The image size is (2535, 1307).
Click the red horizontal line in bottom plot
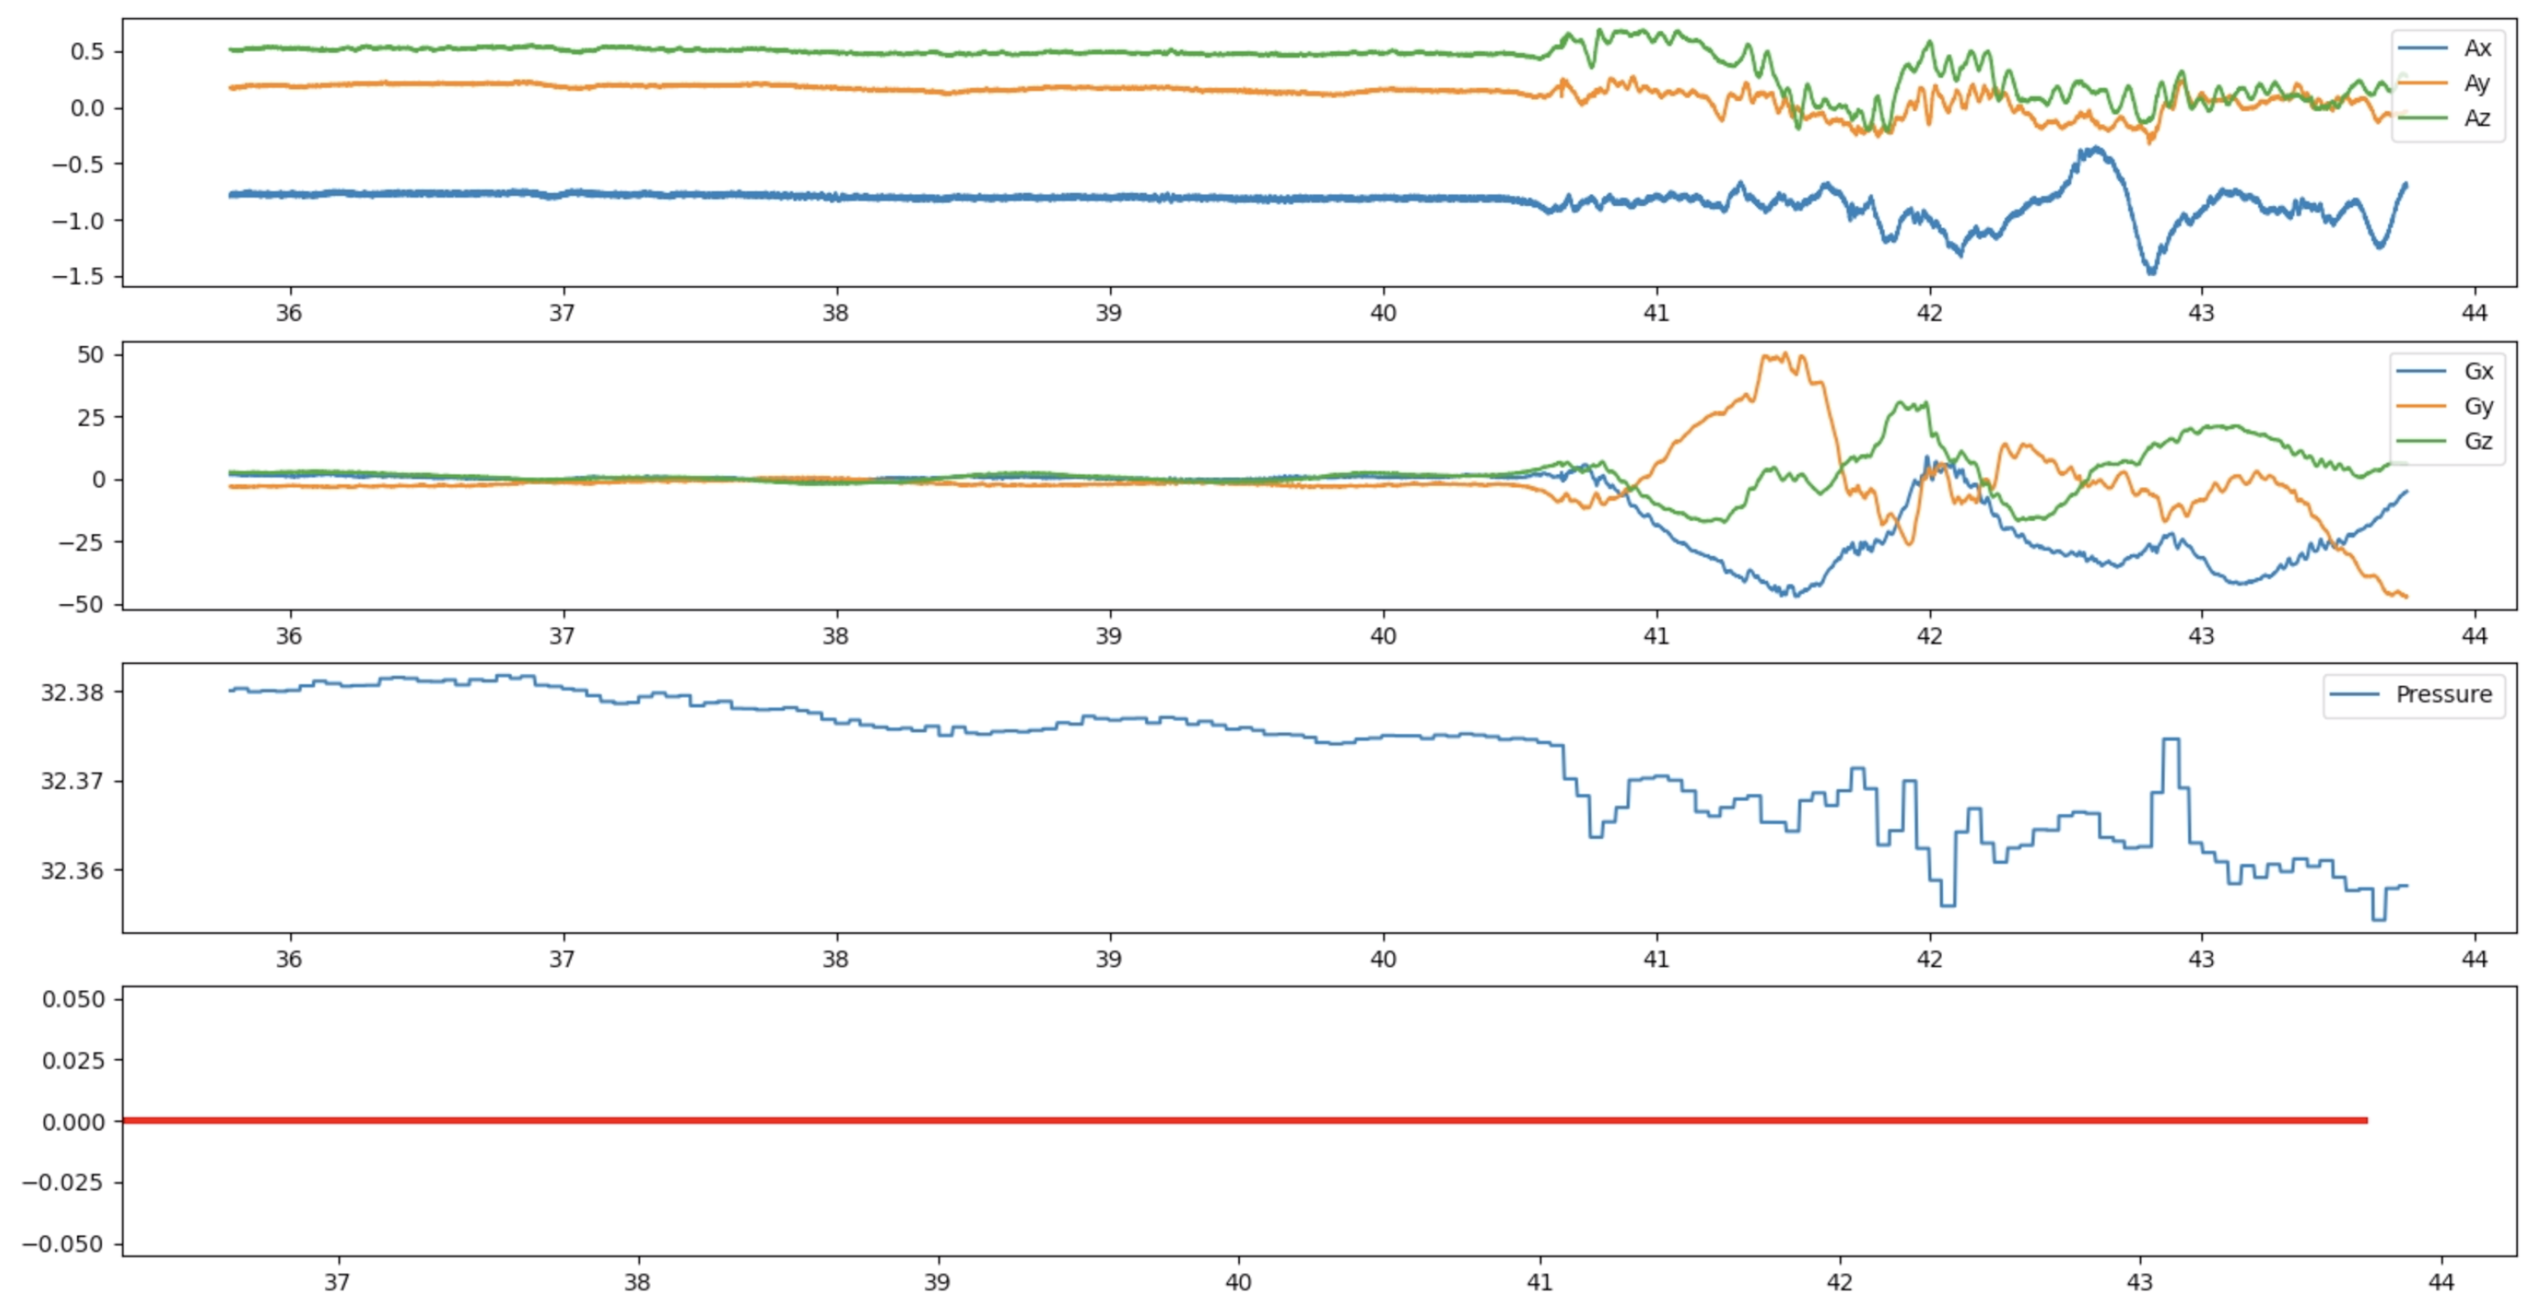1240,1120
